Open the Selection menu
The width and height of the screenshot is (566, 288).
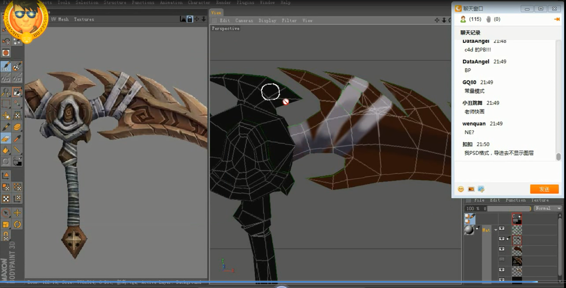click(x=87, y=2)
